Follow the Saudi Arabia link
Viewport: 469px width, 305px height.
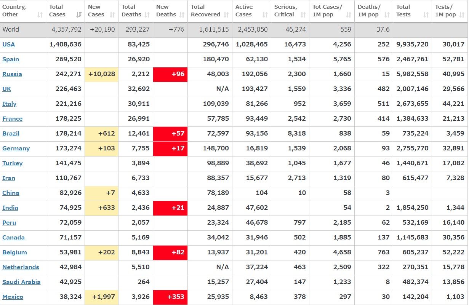pyautogui.click(x=21, y=282)
